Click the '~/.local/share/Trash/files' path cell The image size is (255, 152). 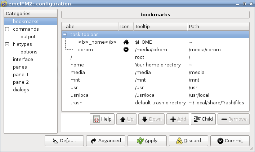click(216, 103)
